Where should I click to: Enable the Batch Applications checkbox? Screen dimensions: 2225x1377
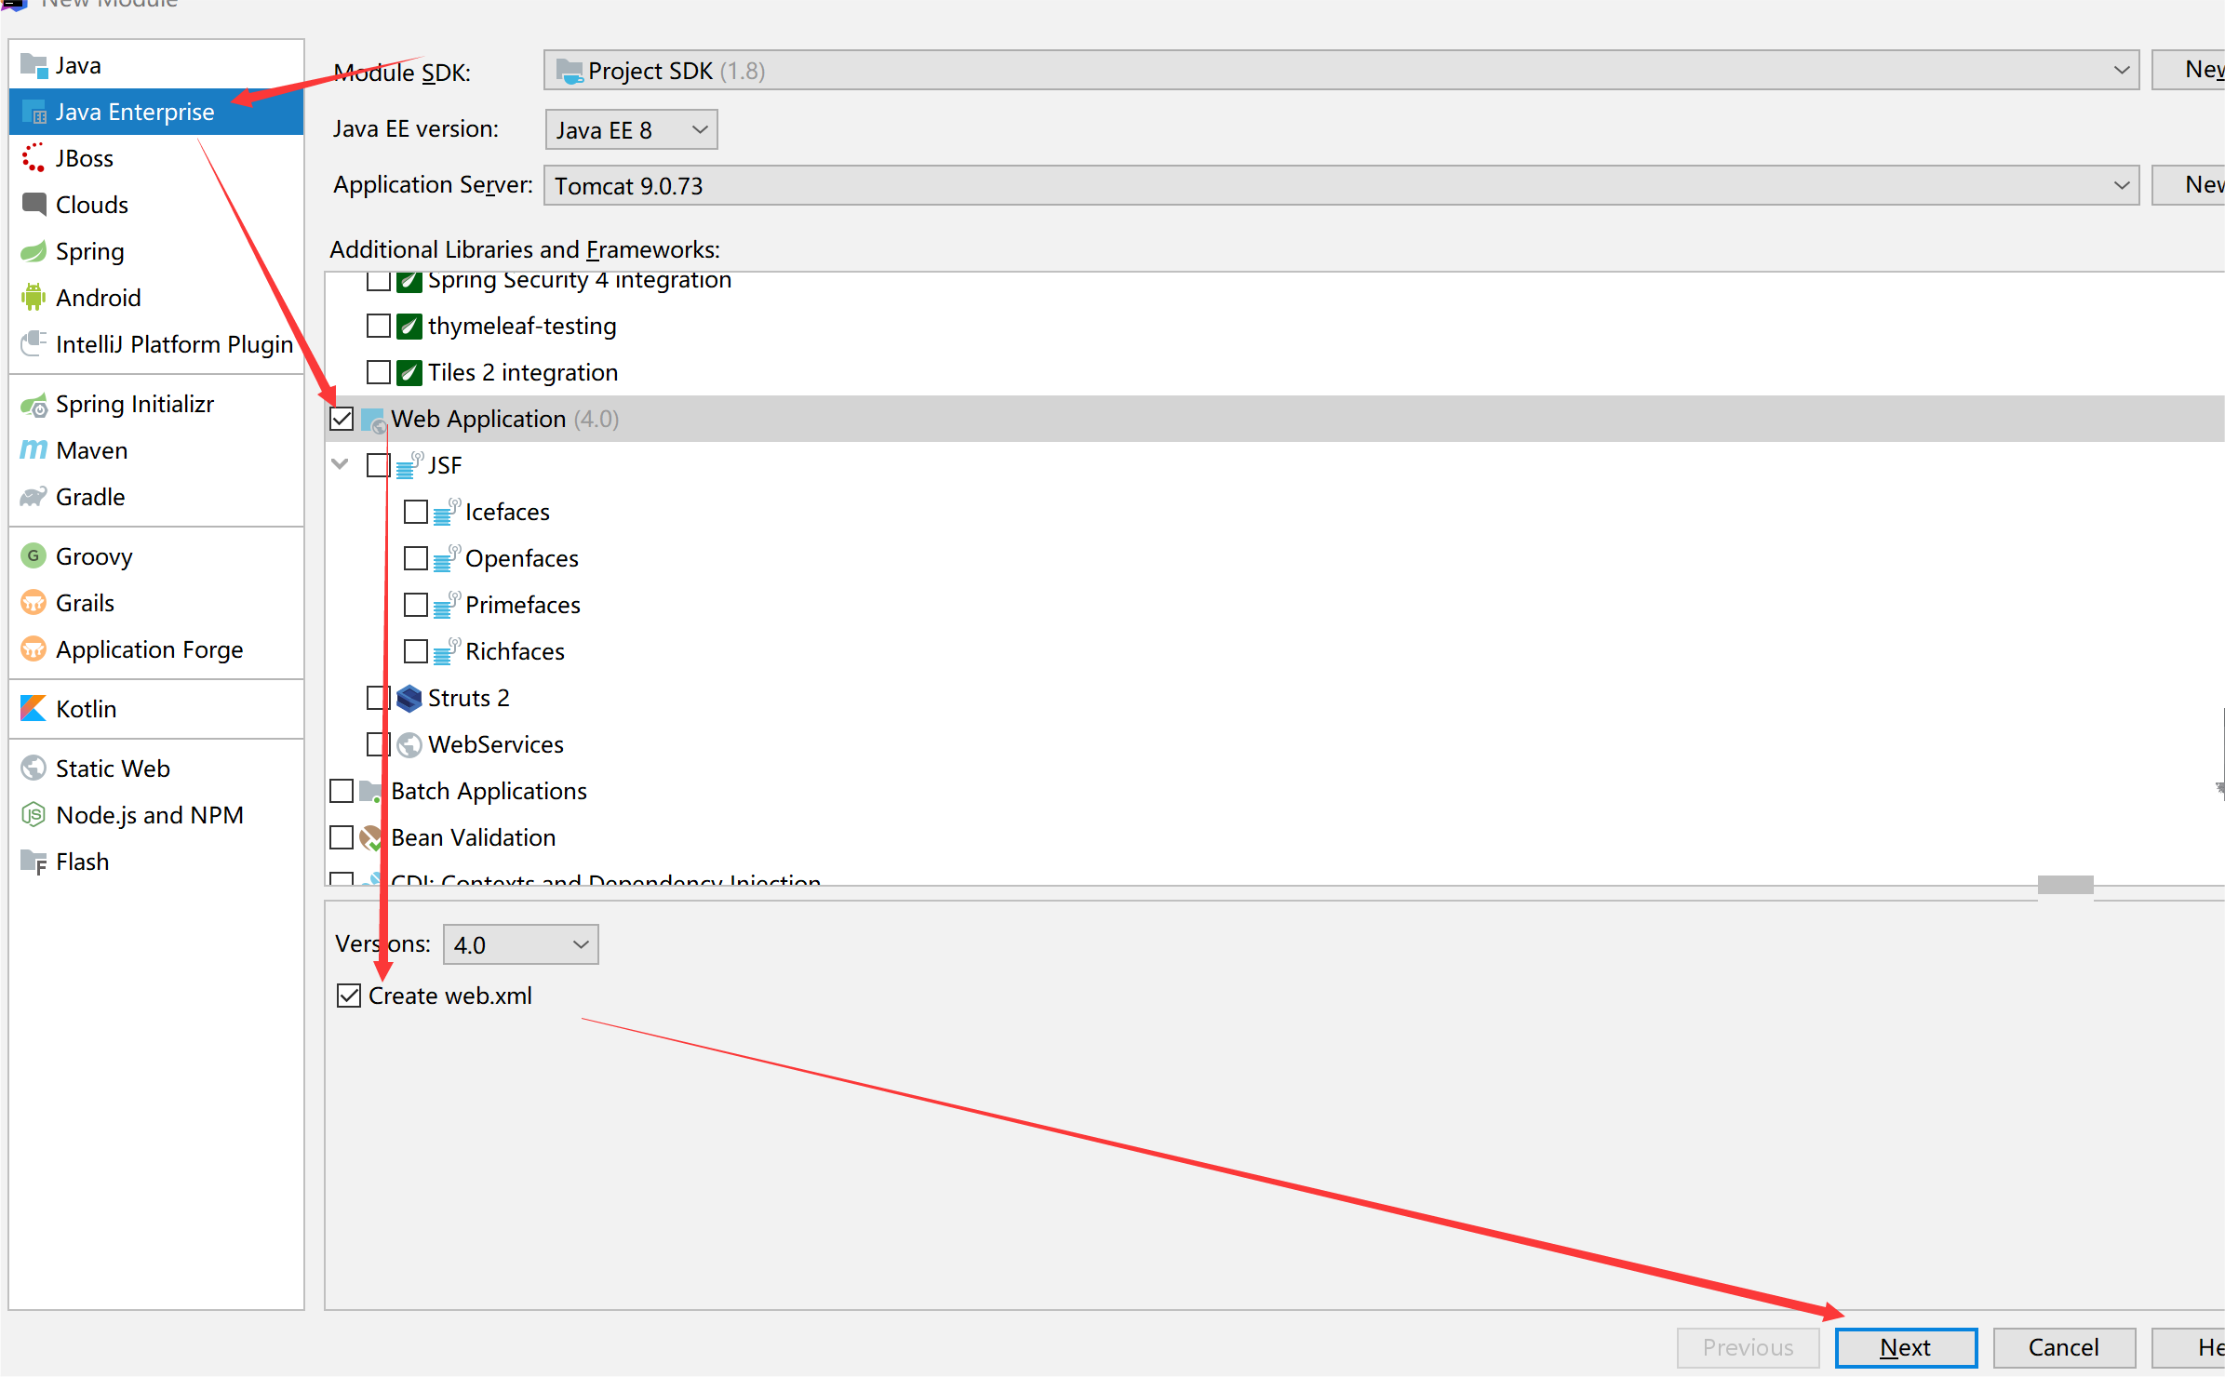pyautogui.click(x=342, y=791)
